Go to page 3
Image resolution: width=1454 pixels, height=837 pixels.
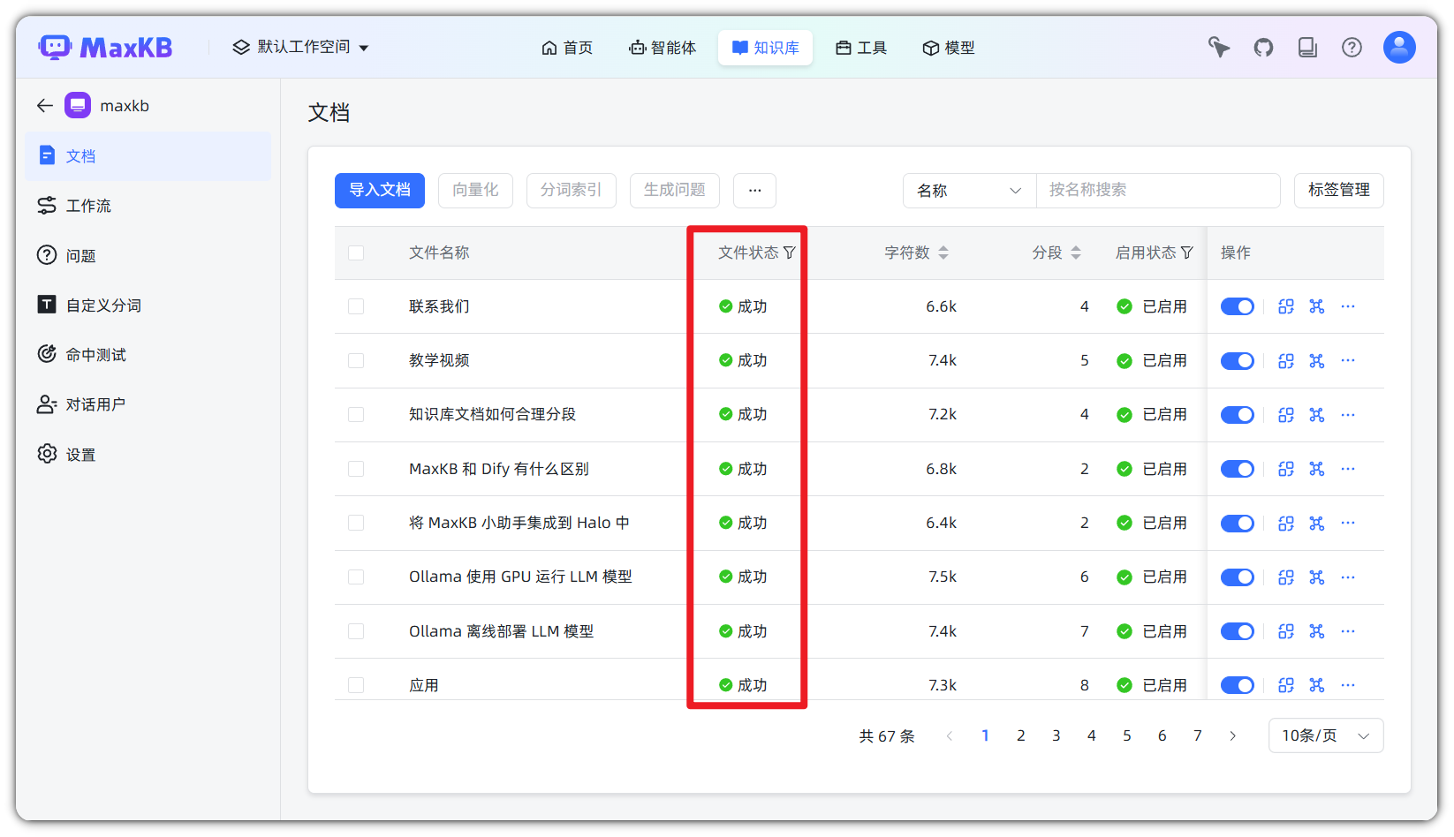pos(1056,735)
